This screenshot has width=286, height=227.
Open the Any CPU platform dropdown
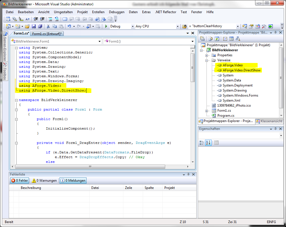coord(178,26)
